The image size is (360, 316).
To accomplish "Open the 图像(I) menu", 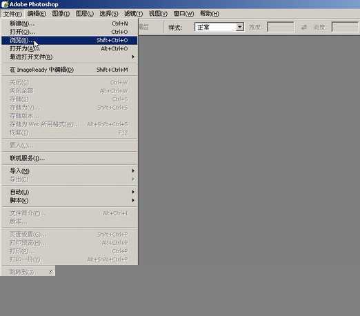I will (61, 14).
